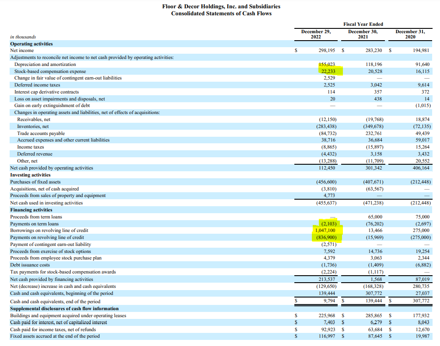440x346 pixels.
Task: Click 'Cash and cash equivalents, beginning of the period'
Action: (62, 293)
